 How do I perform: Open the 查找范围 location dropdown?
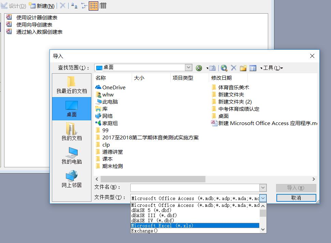tap(189, 67)
